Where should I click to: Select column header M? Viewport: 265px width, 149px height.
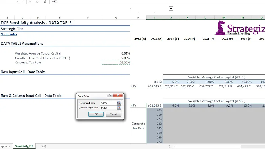pos(224,18)
